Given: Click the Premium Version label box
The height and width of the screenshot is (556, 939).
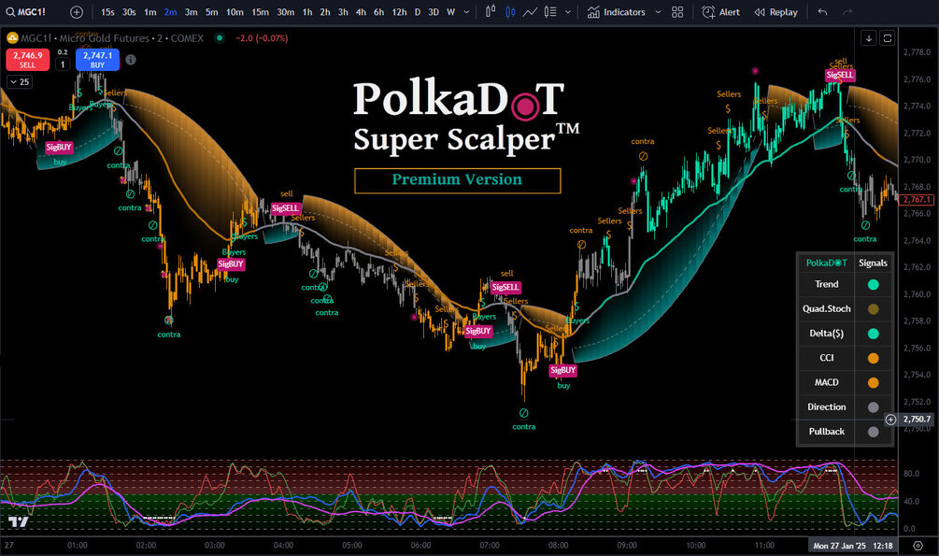Looking at the screenshot, I should pyautogui.click(x=458, y=180).
